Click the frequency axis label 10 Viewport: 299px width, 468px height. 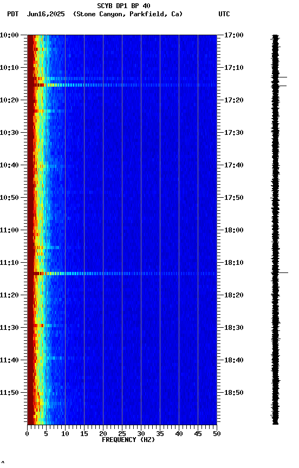point(65,434)
